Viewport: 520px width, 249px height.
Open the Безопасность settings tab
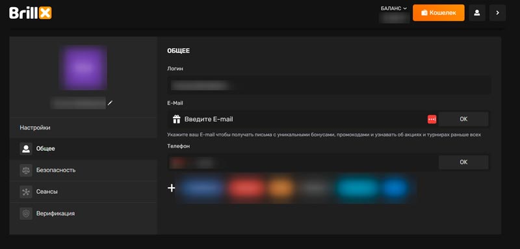[x=83, y=170]
